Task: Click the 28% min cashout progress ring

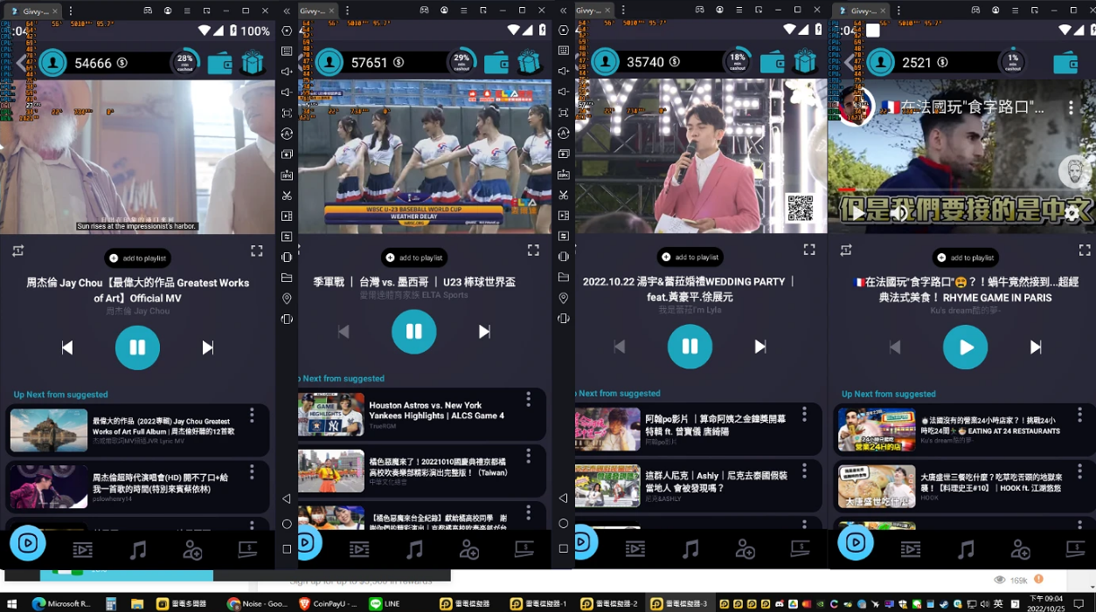Action: (x=184, y=63)
